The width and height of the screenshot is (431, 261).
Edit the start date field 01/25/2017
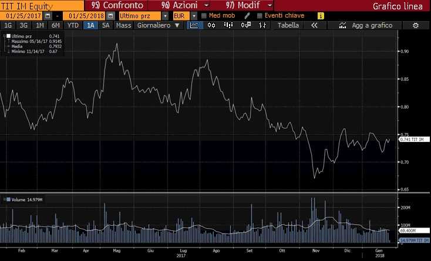(x=22, y=16)
